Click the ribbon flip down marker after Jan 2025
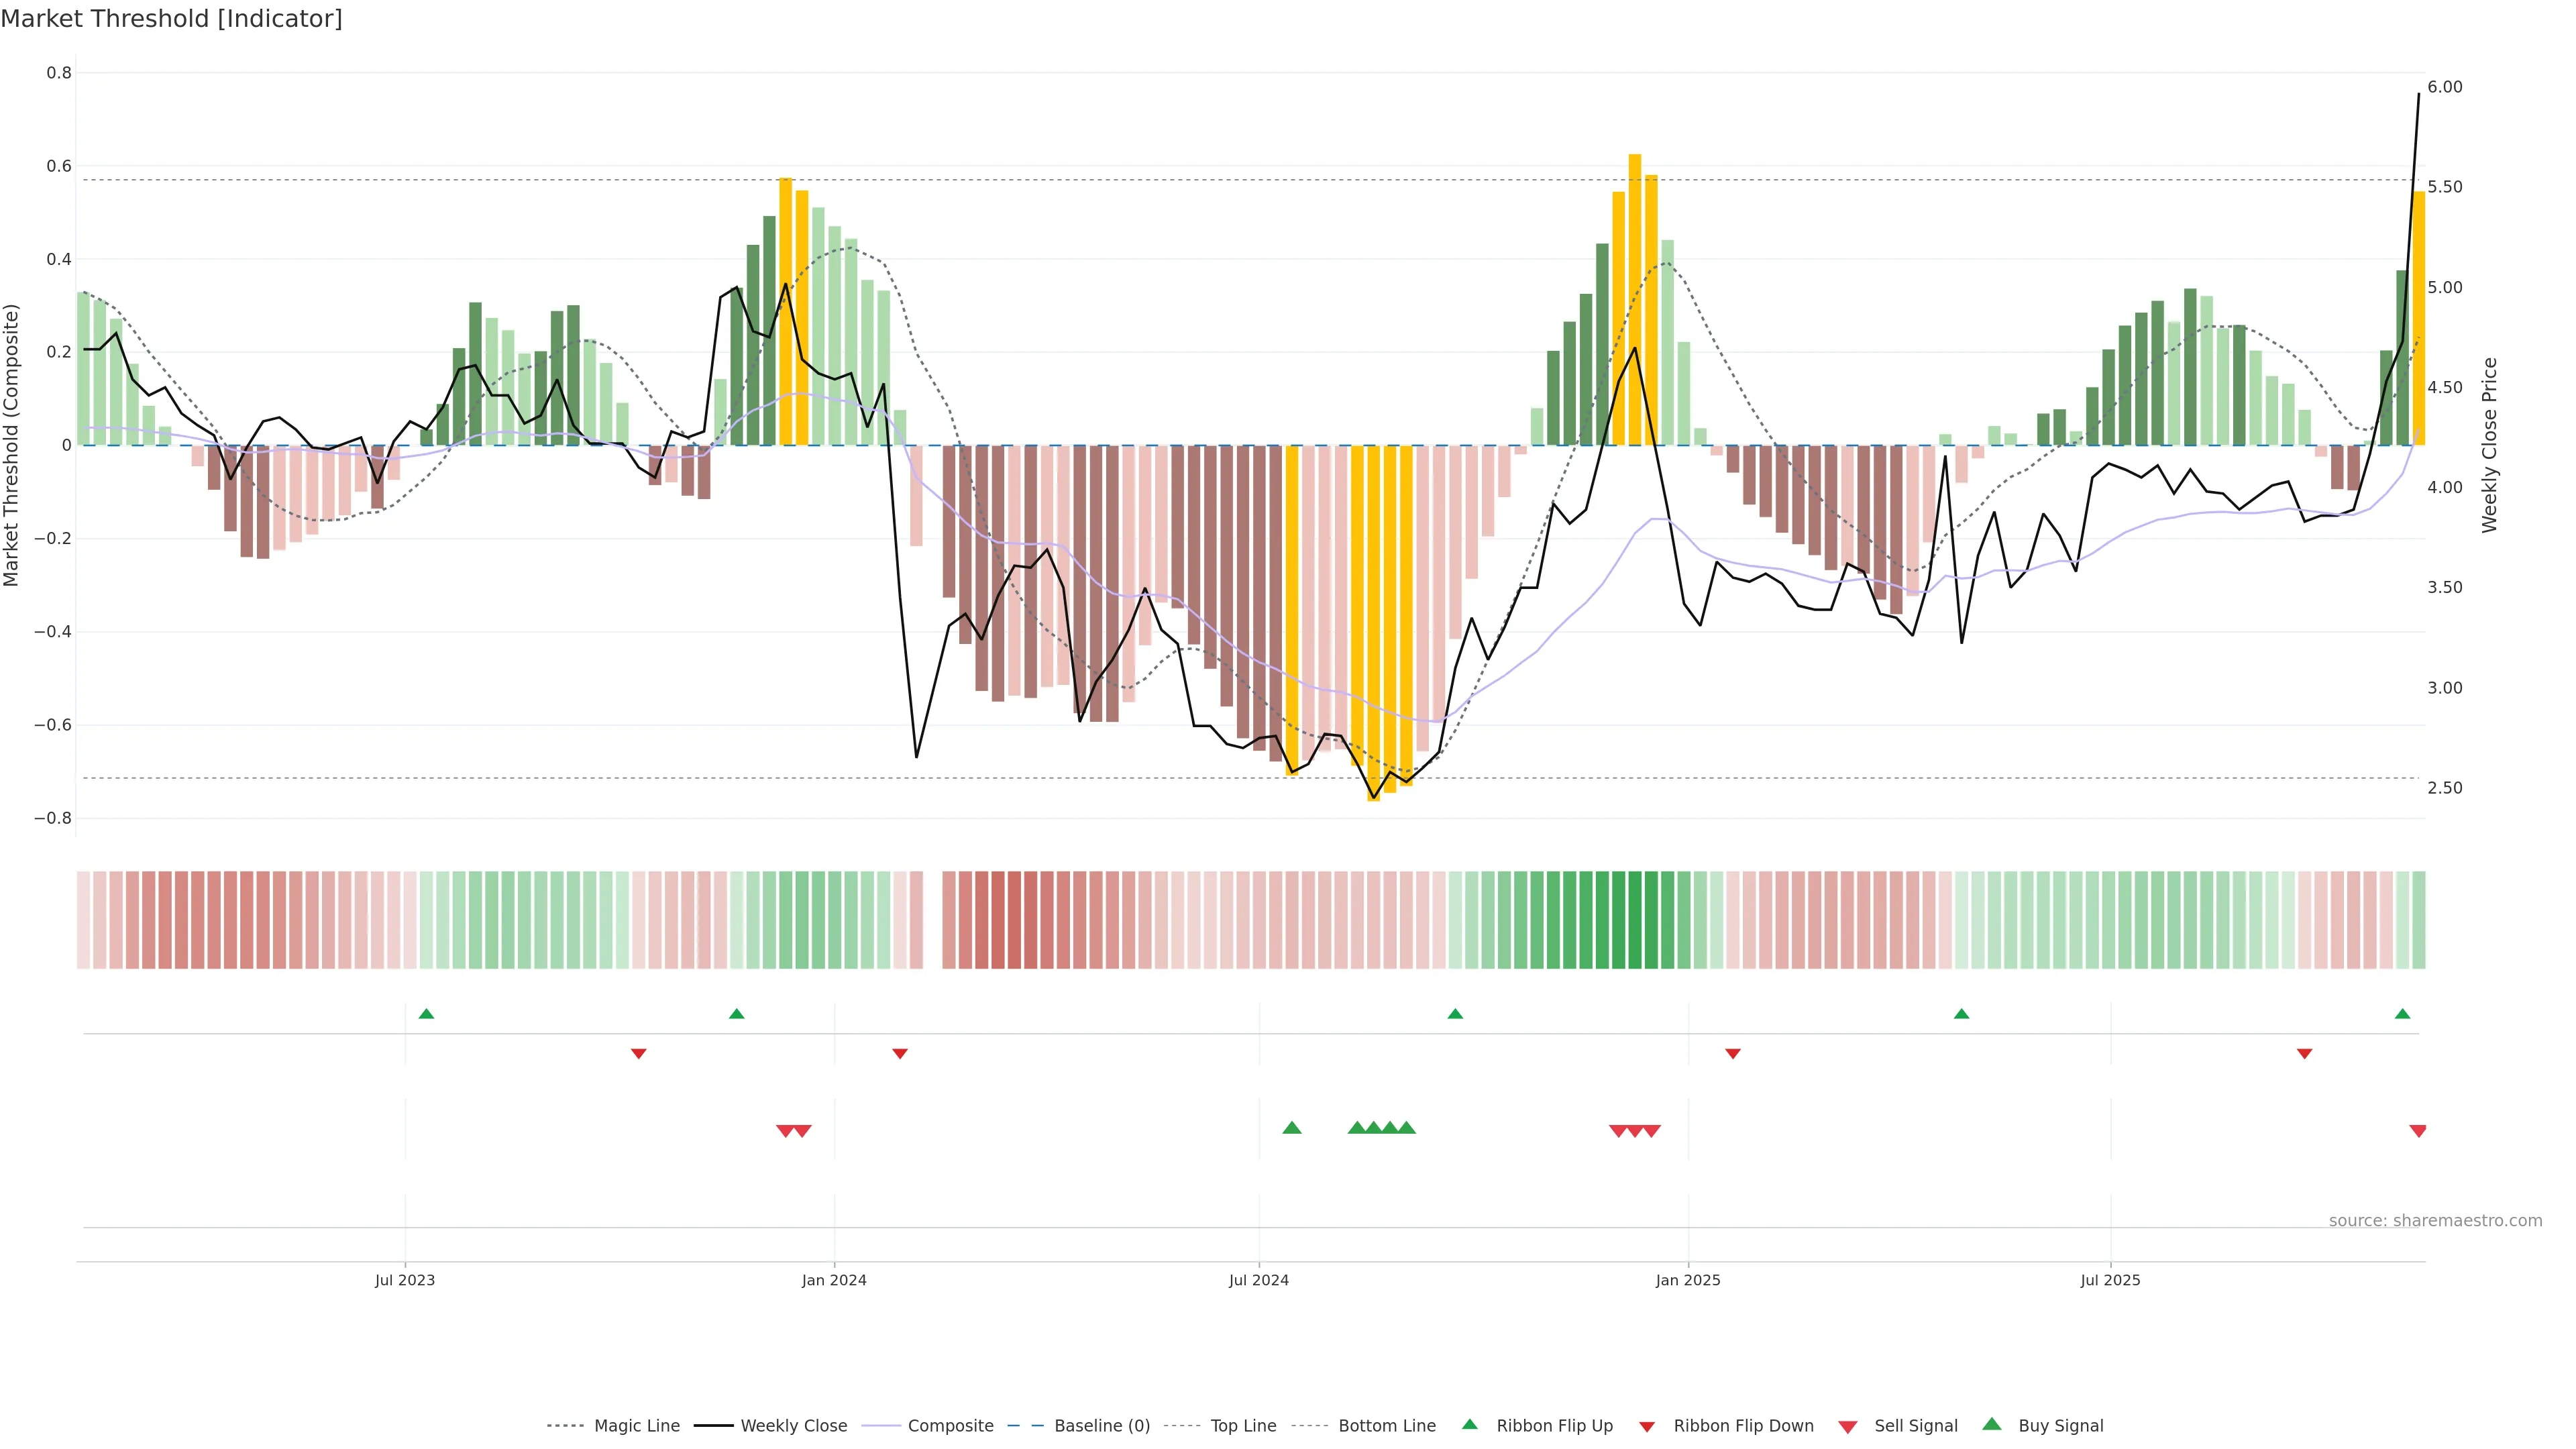 click(x=1733, y=1054)
